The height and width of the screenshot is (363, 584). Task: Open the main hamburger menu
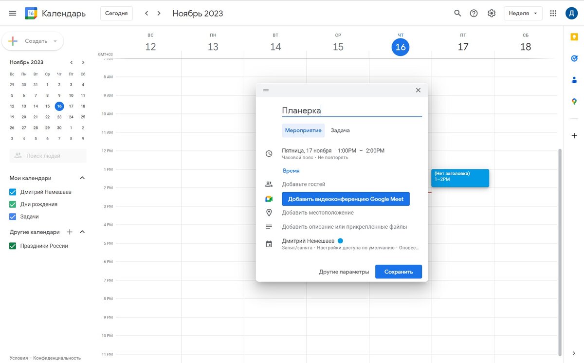[x=13, y=13]
